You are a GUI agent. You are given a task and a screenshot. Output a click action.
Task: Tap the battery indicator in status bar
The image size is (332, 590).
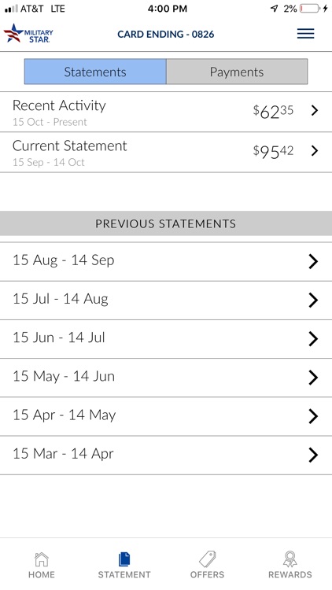click(309, 9)
